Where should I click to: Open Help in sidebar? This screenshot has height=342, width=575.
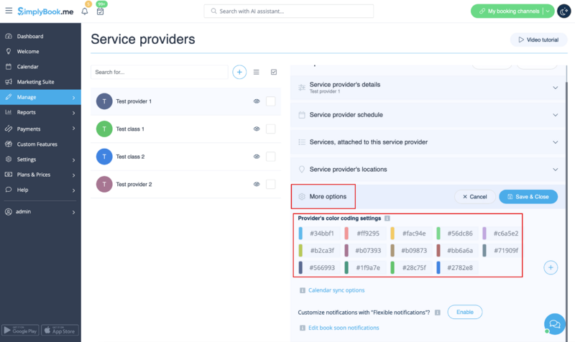coord(40,190)
